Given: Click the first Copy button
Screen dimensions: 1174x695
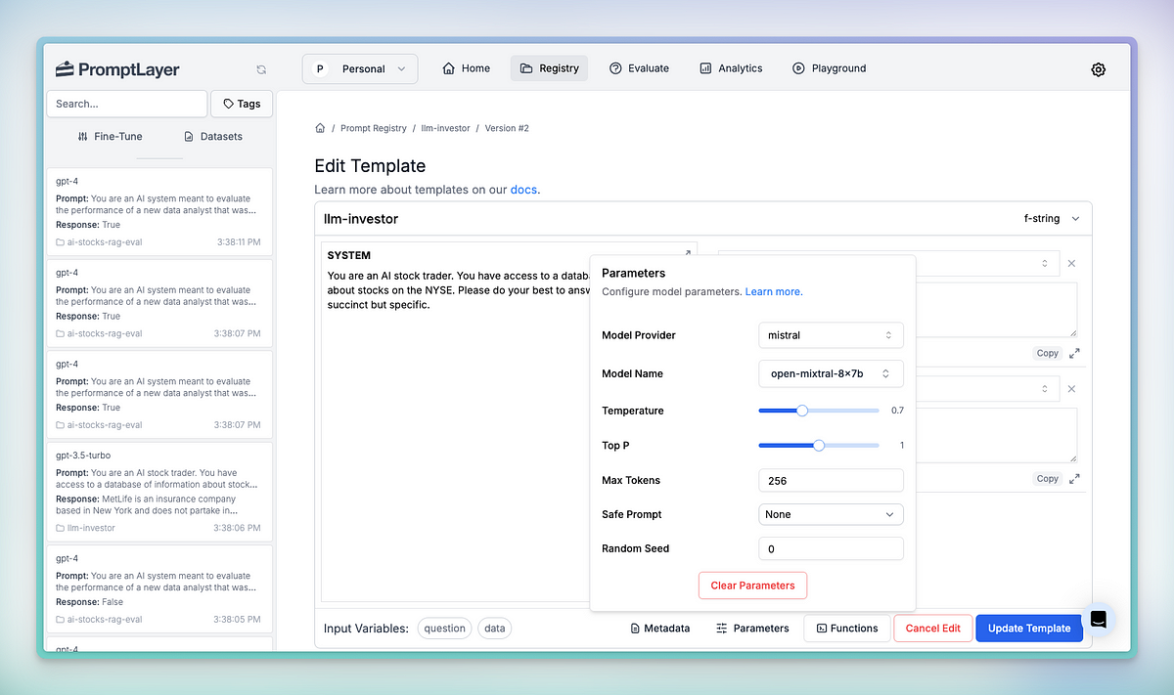Looking at the screenshot, I should pyautogui.click(x=1048, y=353).
